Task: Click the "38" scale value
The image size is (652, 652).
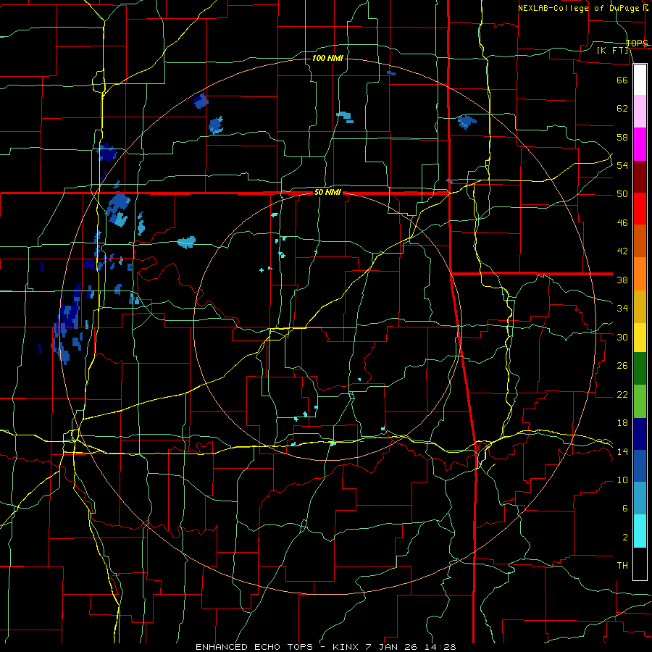Action: (622, 280)
